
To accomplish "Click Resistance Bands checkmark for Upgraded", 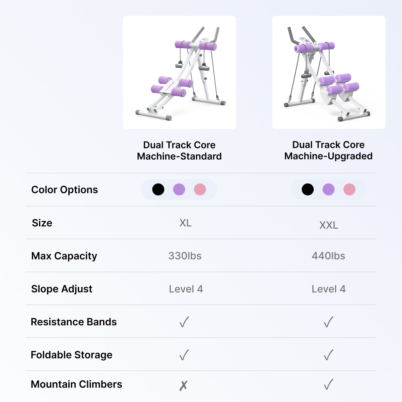I will [328, 322].
